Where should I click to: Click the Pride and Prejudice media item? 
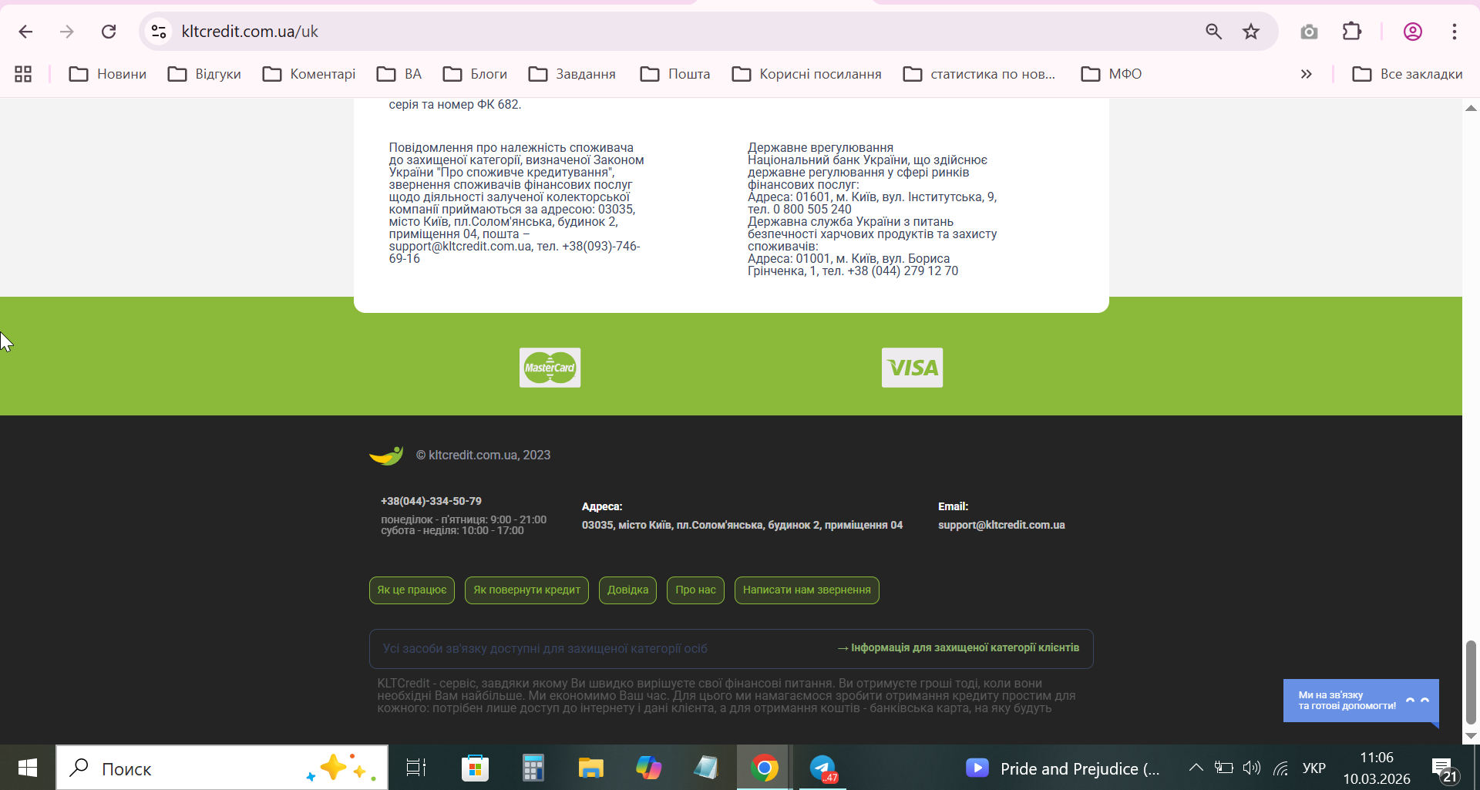(x=1063, y=768)
